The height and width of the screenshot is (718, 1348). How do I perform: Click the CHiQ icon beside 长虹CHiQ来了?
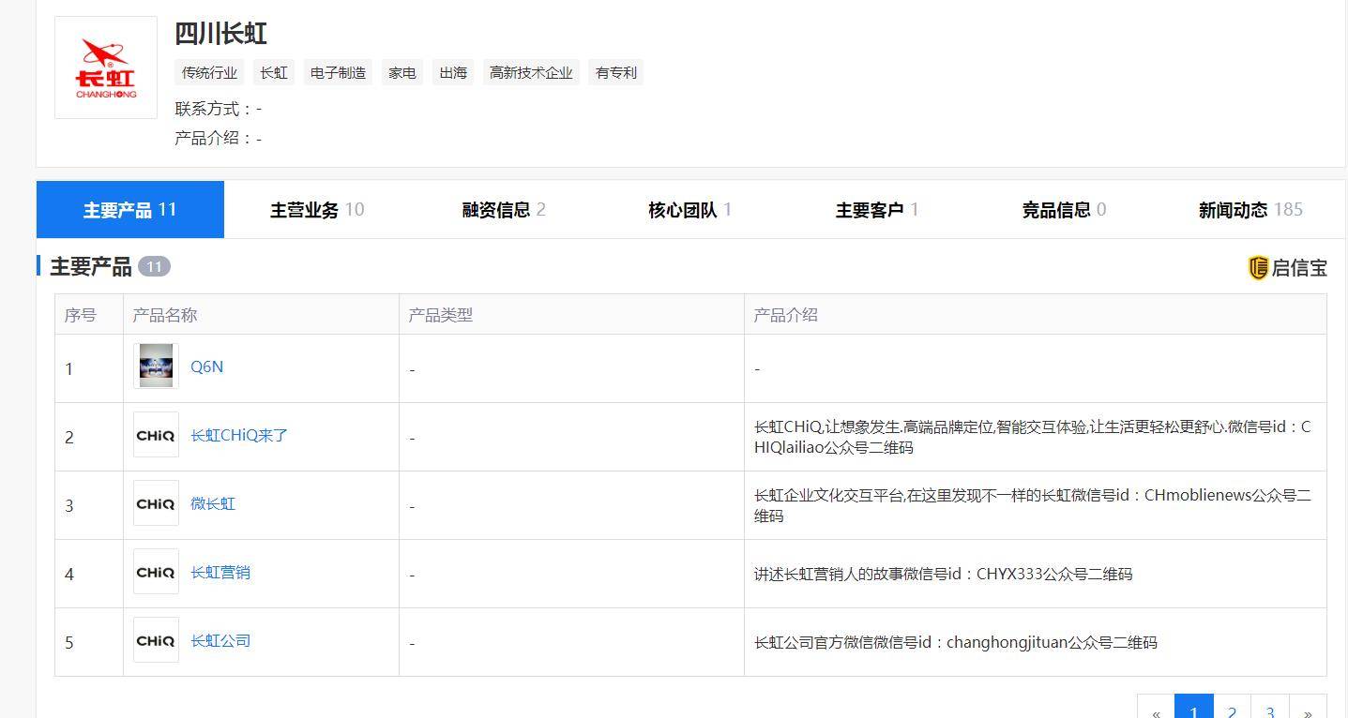click(155, 435)
